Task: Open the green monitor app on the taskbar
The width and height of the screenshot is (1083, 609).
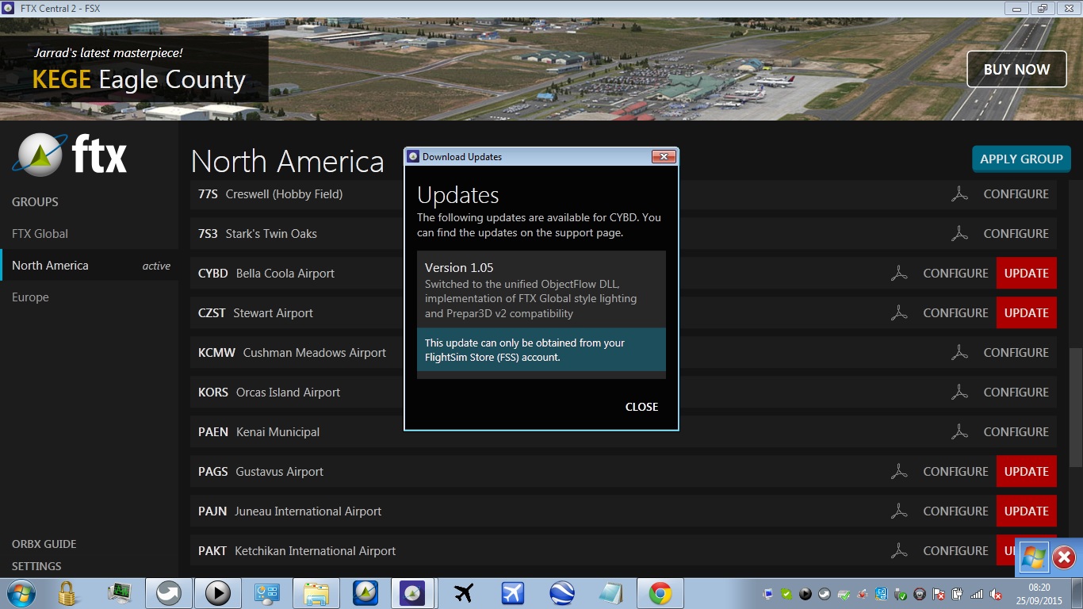Action: (x=120, y=593)
